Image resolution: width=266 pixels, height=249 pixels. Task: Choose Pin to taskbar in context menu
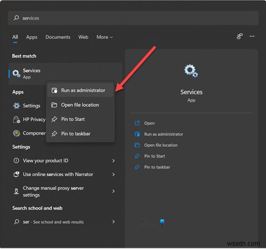80,134
